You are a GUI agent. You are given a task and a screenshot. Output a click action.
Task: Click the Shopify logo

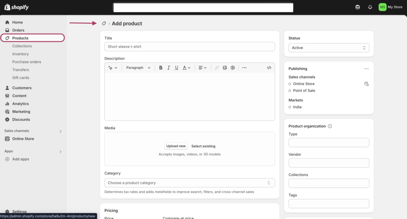pyautogui.click(x=17, y=7)
